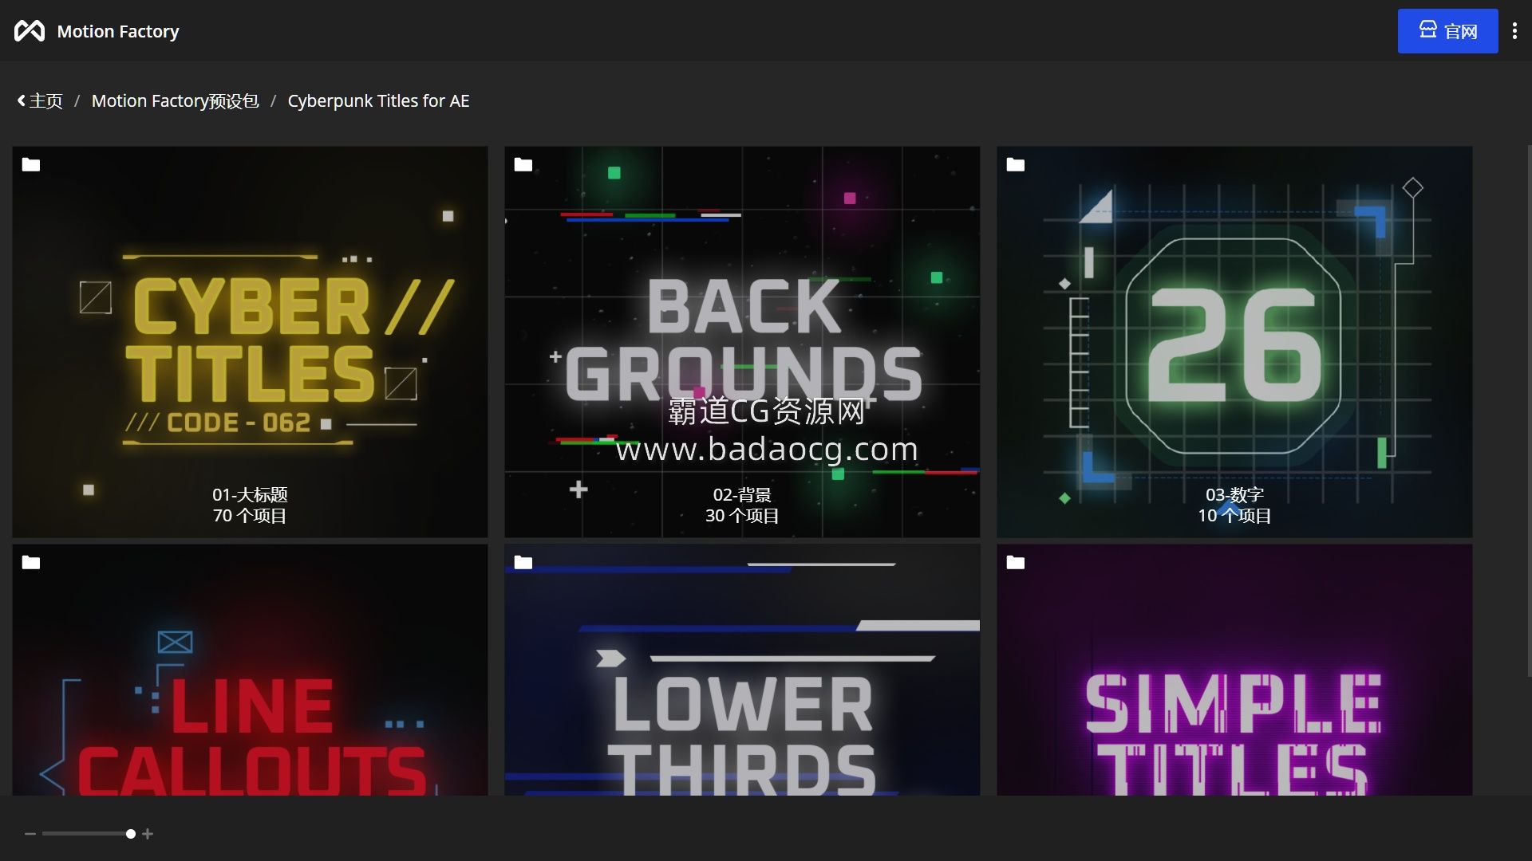Open the 02-背景 Backgrounds folder
This screenshot has height=861, width=1532.
click(742, 341)
